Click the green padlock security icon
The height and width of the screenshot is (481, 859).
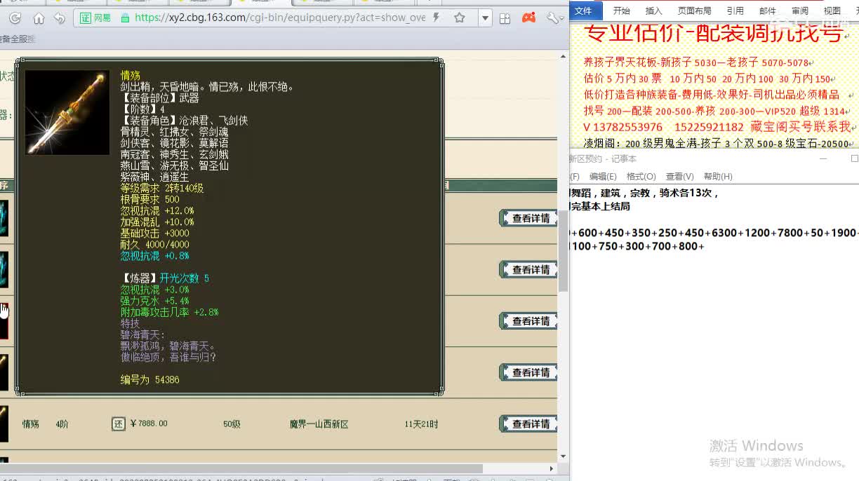pyautogui.click(x=125, y=18)
